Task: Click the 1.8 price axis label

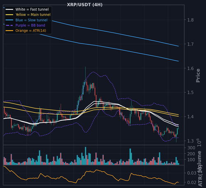Action: point(190,20)
